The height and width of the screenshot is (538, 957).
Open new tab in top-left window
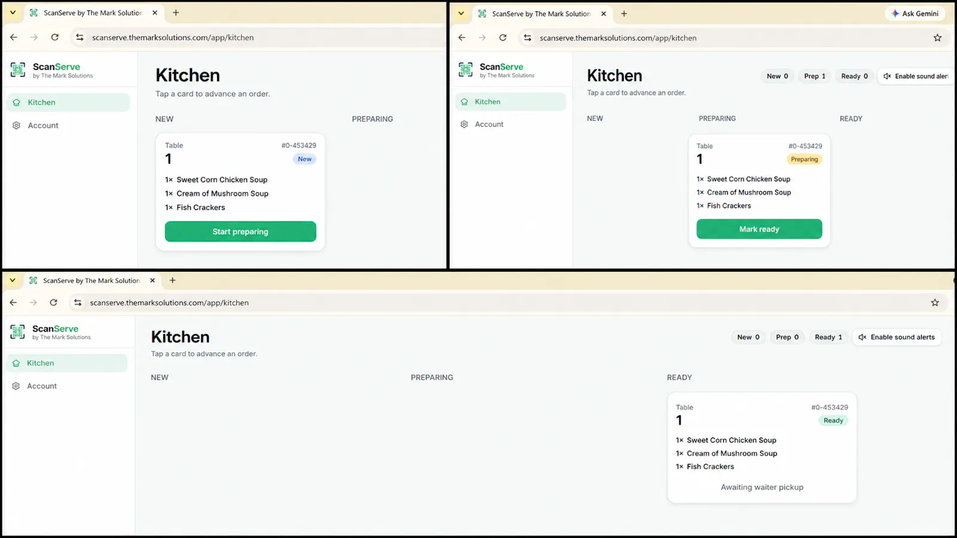click(x=176, y=13)
